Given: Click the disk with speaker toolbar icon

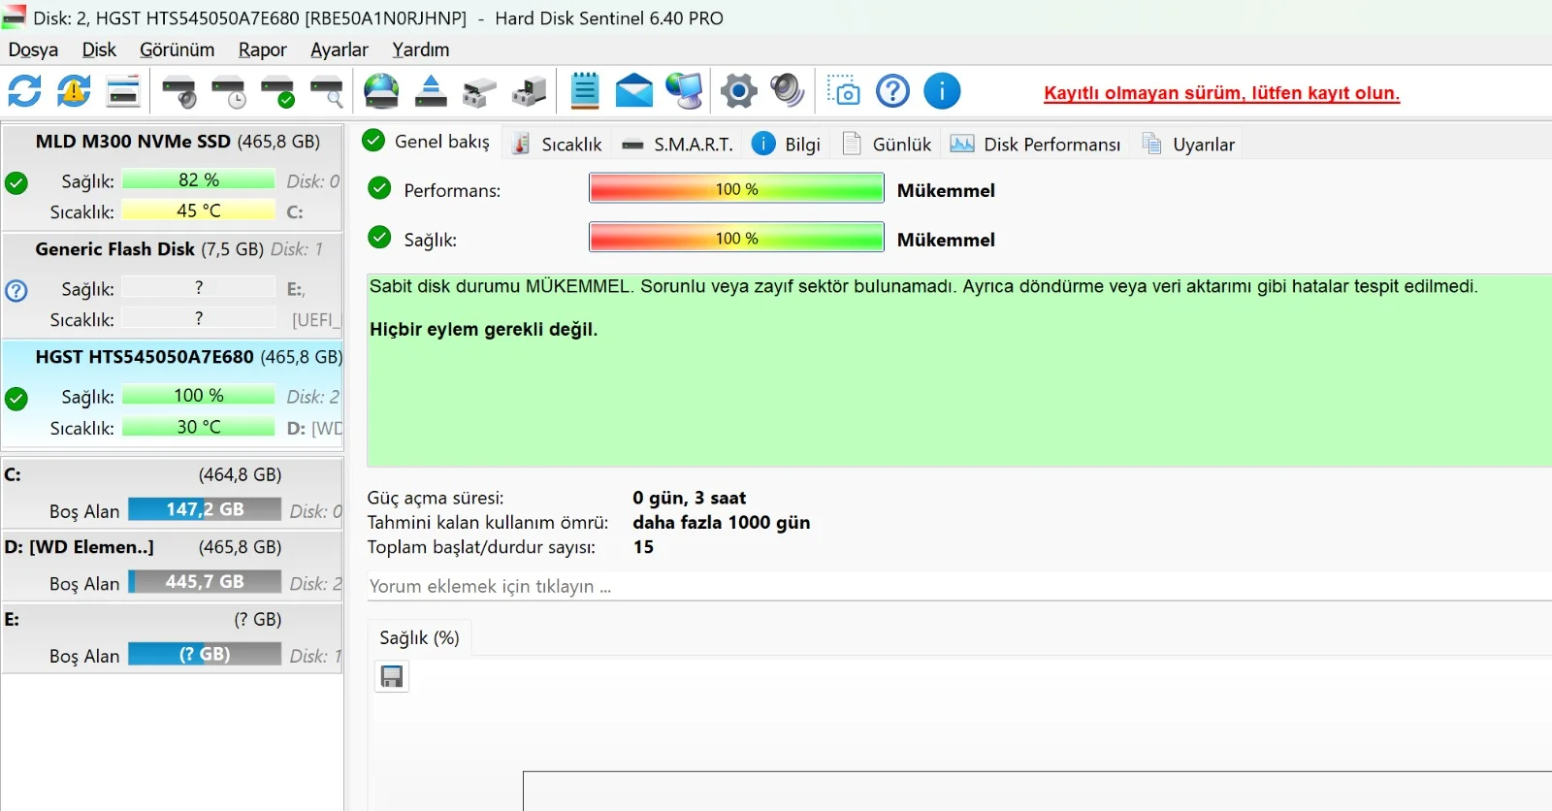Looking at the screenshot, I should (x=179, y=91).
